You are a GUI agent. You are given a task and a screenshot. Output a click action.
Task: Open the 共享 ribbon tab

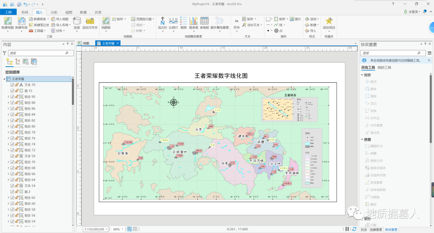[98, 12]
